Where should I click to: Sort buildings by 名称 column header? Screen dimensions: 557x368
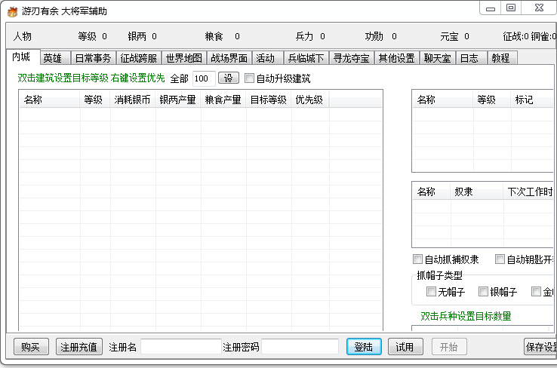[x=50, y=100]
